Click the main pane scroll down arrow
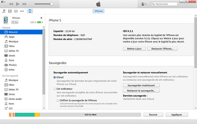This screenshot has height=124, width=197. coord(196,108)
